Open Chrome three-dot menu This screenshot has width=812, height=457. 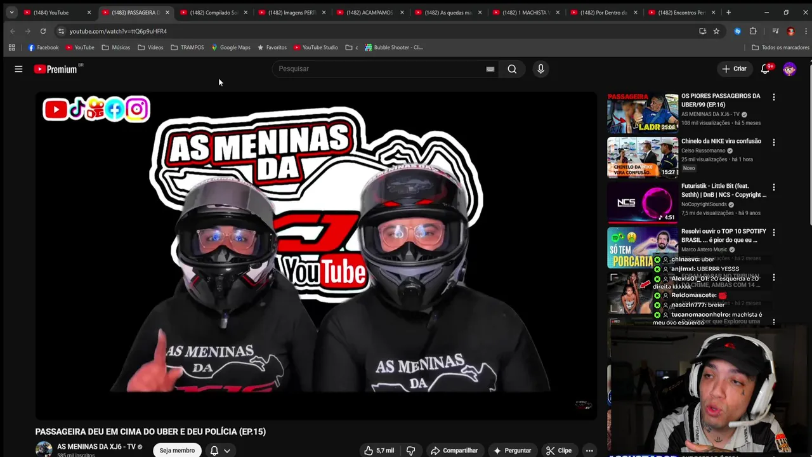pos(806,31)
